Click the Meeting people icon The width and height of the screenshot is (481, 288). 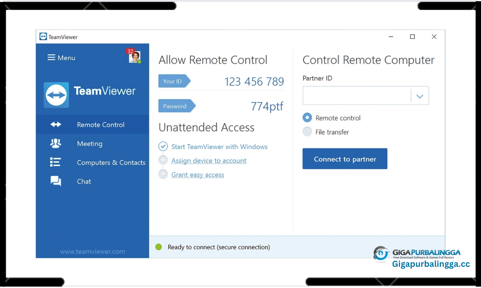(56, 143)
